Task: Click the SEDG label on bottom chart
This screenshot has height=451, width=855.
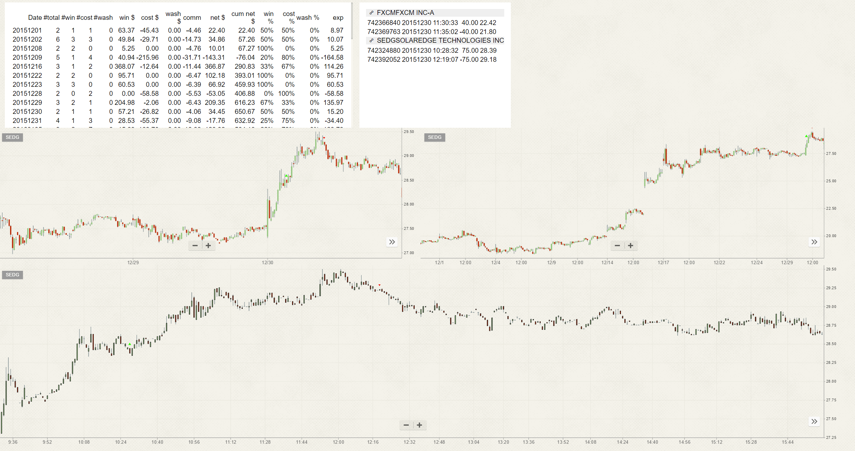Action: coord(13,275)
